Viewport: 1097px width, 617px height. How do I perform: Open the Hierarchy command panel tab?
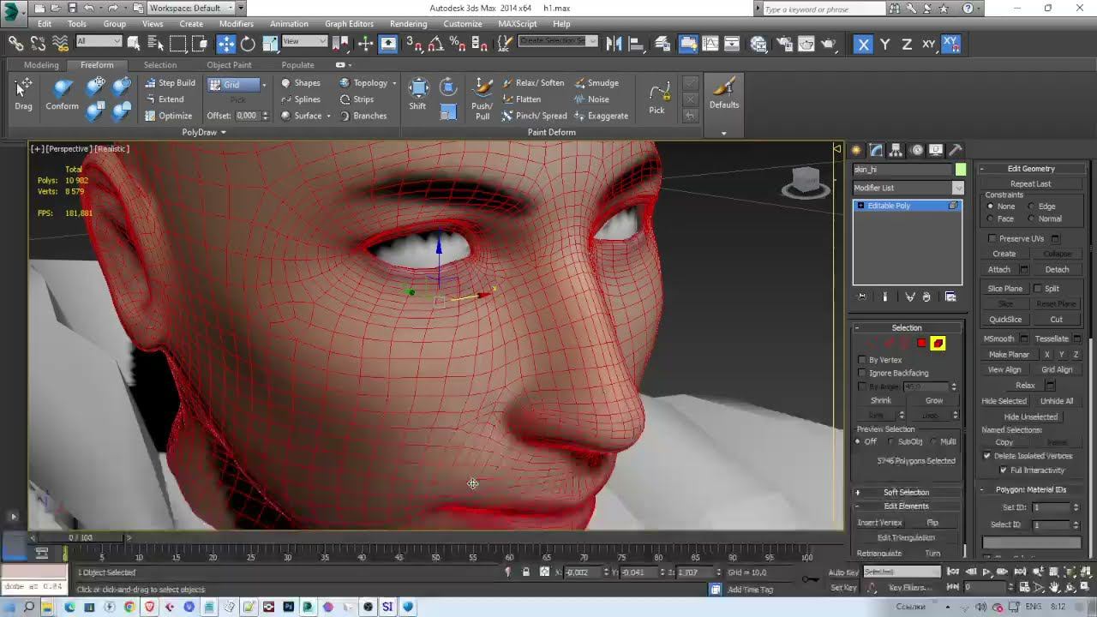click(896, 150)
